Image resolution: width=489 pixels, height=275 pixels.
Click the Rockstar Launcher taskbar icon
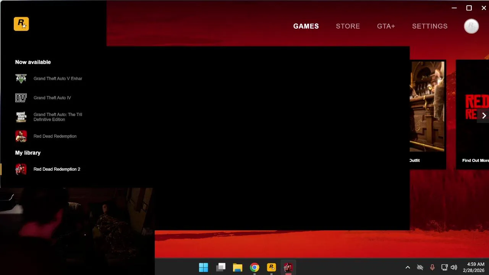271,267
